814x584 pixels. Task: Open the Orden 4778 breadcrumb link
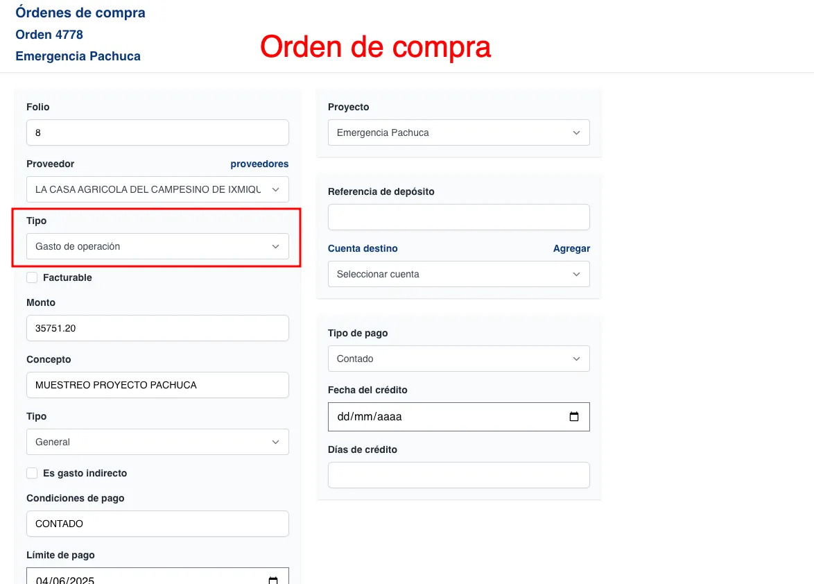tap(49, 35)
